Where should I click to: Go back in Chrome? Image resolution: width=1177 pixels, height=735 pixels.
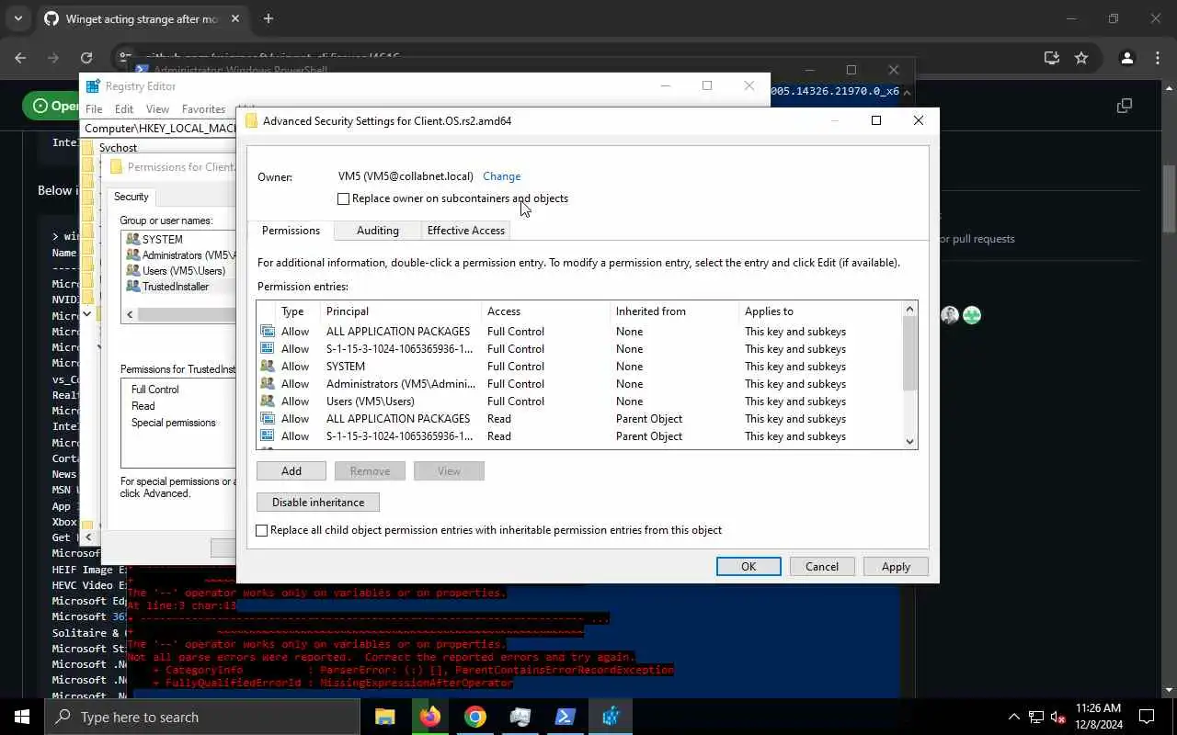click(20, 58)
